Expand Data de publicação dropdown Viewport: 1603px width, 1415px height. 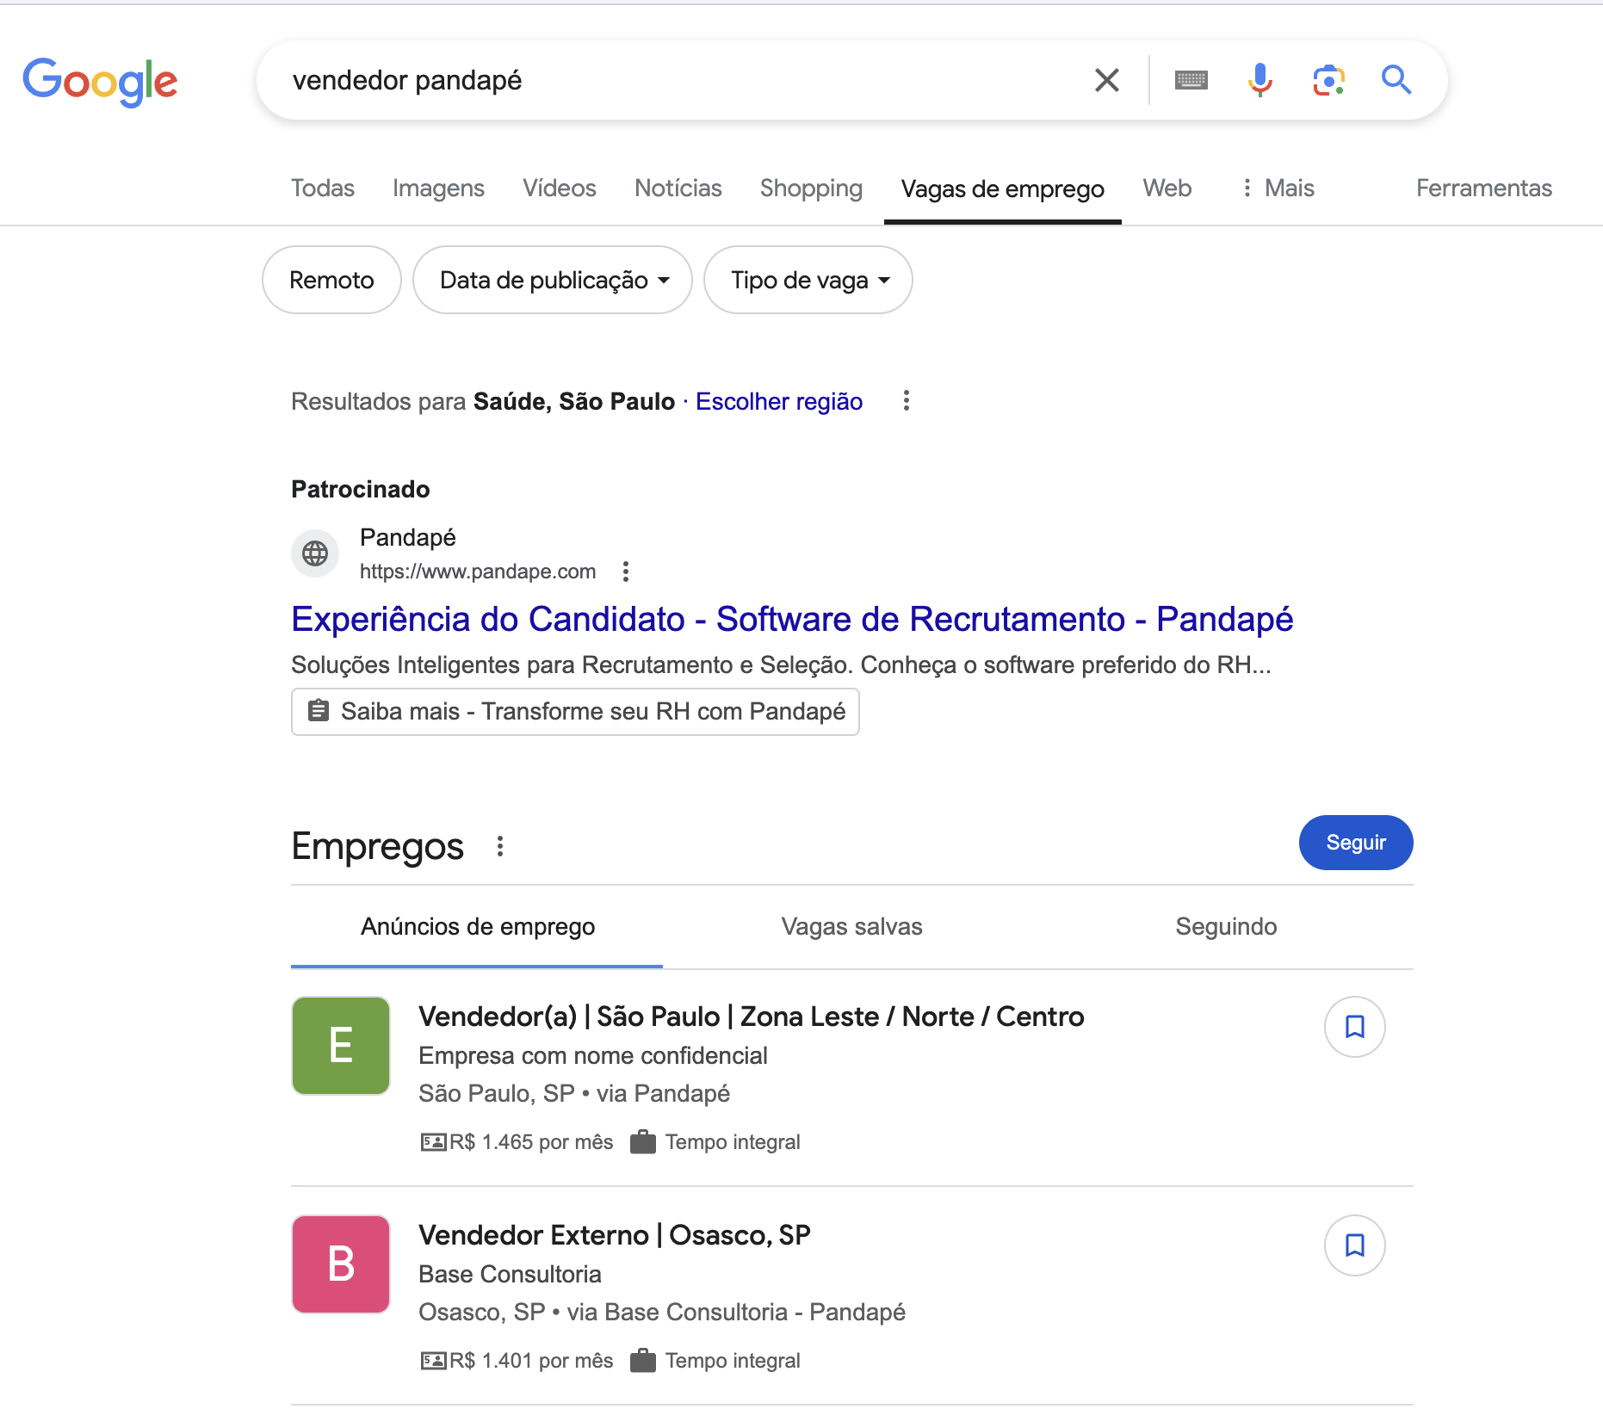pos(553,280)
